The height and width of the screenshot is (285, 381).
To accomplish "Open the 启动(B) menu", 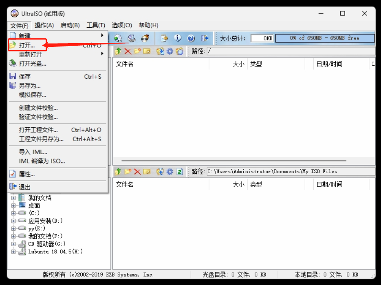I will pyautogui.click(x=70, y=25).
